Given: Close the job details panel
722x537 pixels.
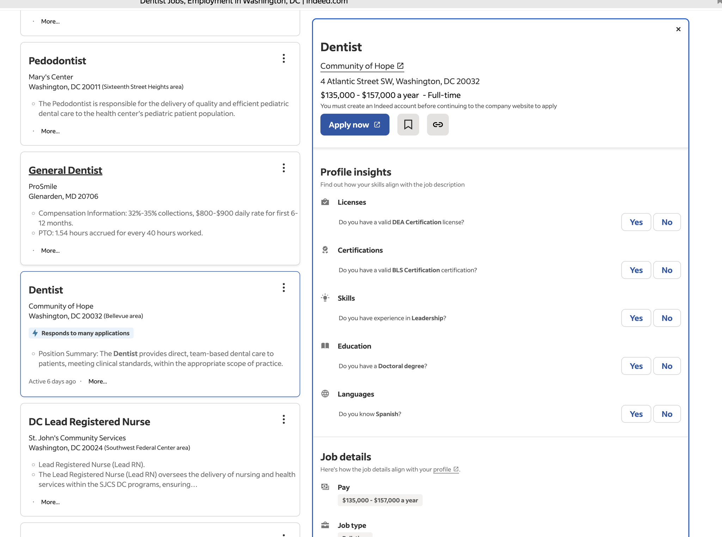Looking at the screenshot, I should 678,29.
